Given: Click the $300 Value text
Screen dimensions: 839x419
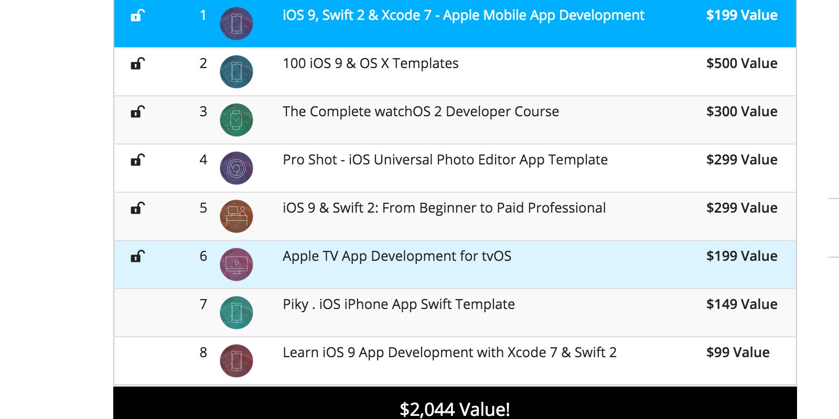Looking at the screenshot, I should [x=742, y=112].
